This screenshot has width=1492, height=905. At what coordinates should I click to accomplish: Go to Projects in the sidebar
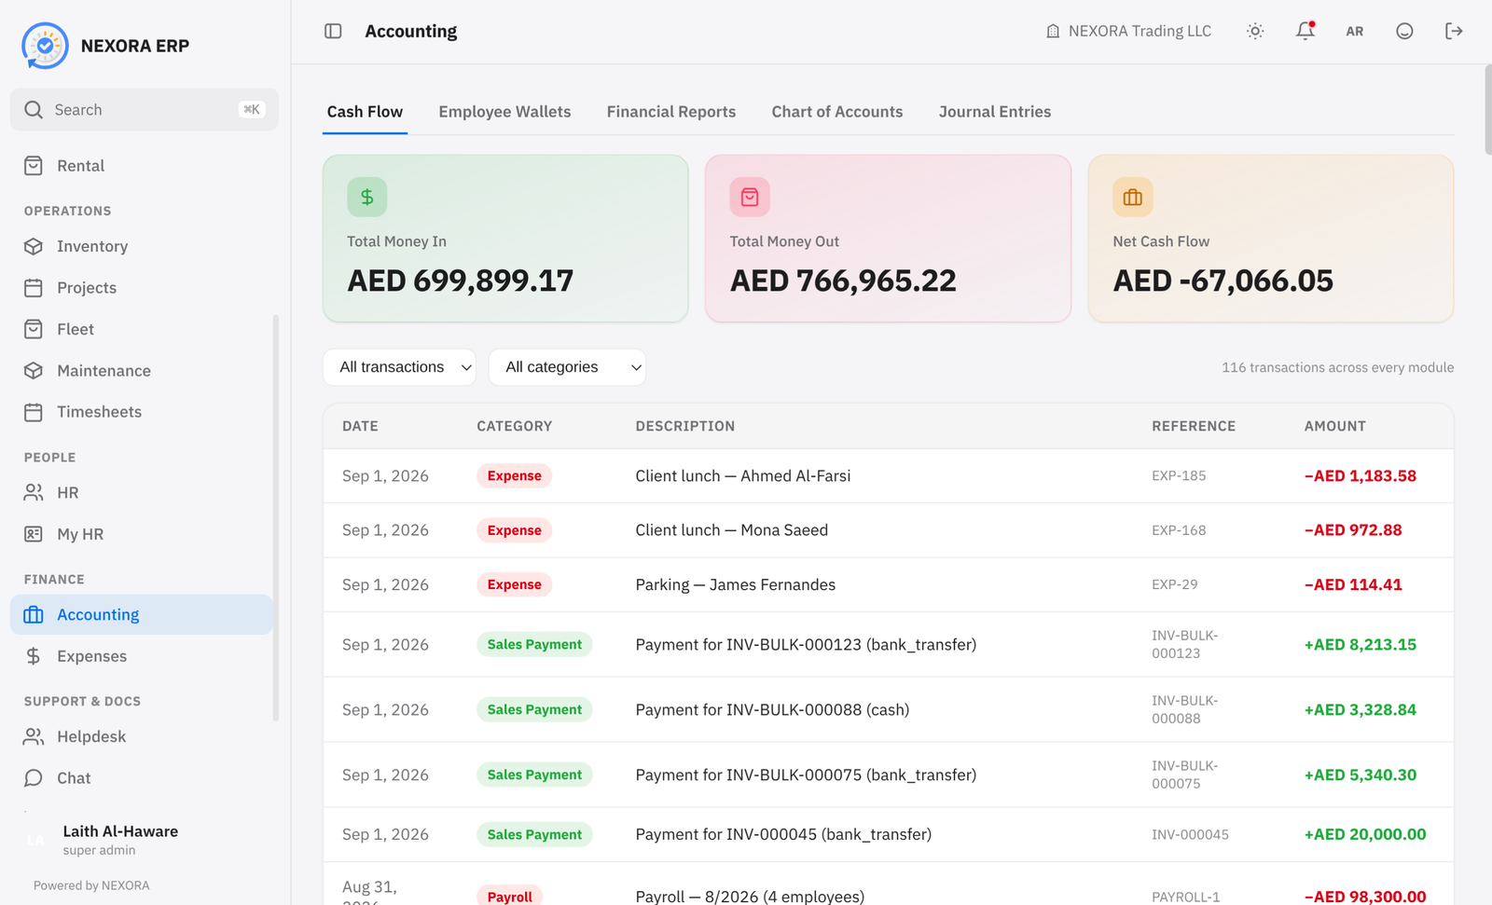coord(142,288)
